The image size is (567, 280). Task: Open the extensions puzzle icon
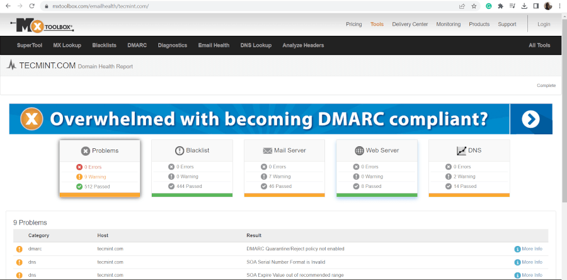coord(500,6)
